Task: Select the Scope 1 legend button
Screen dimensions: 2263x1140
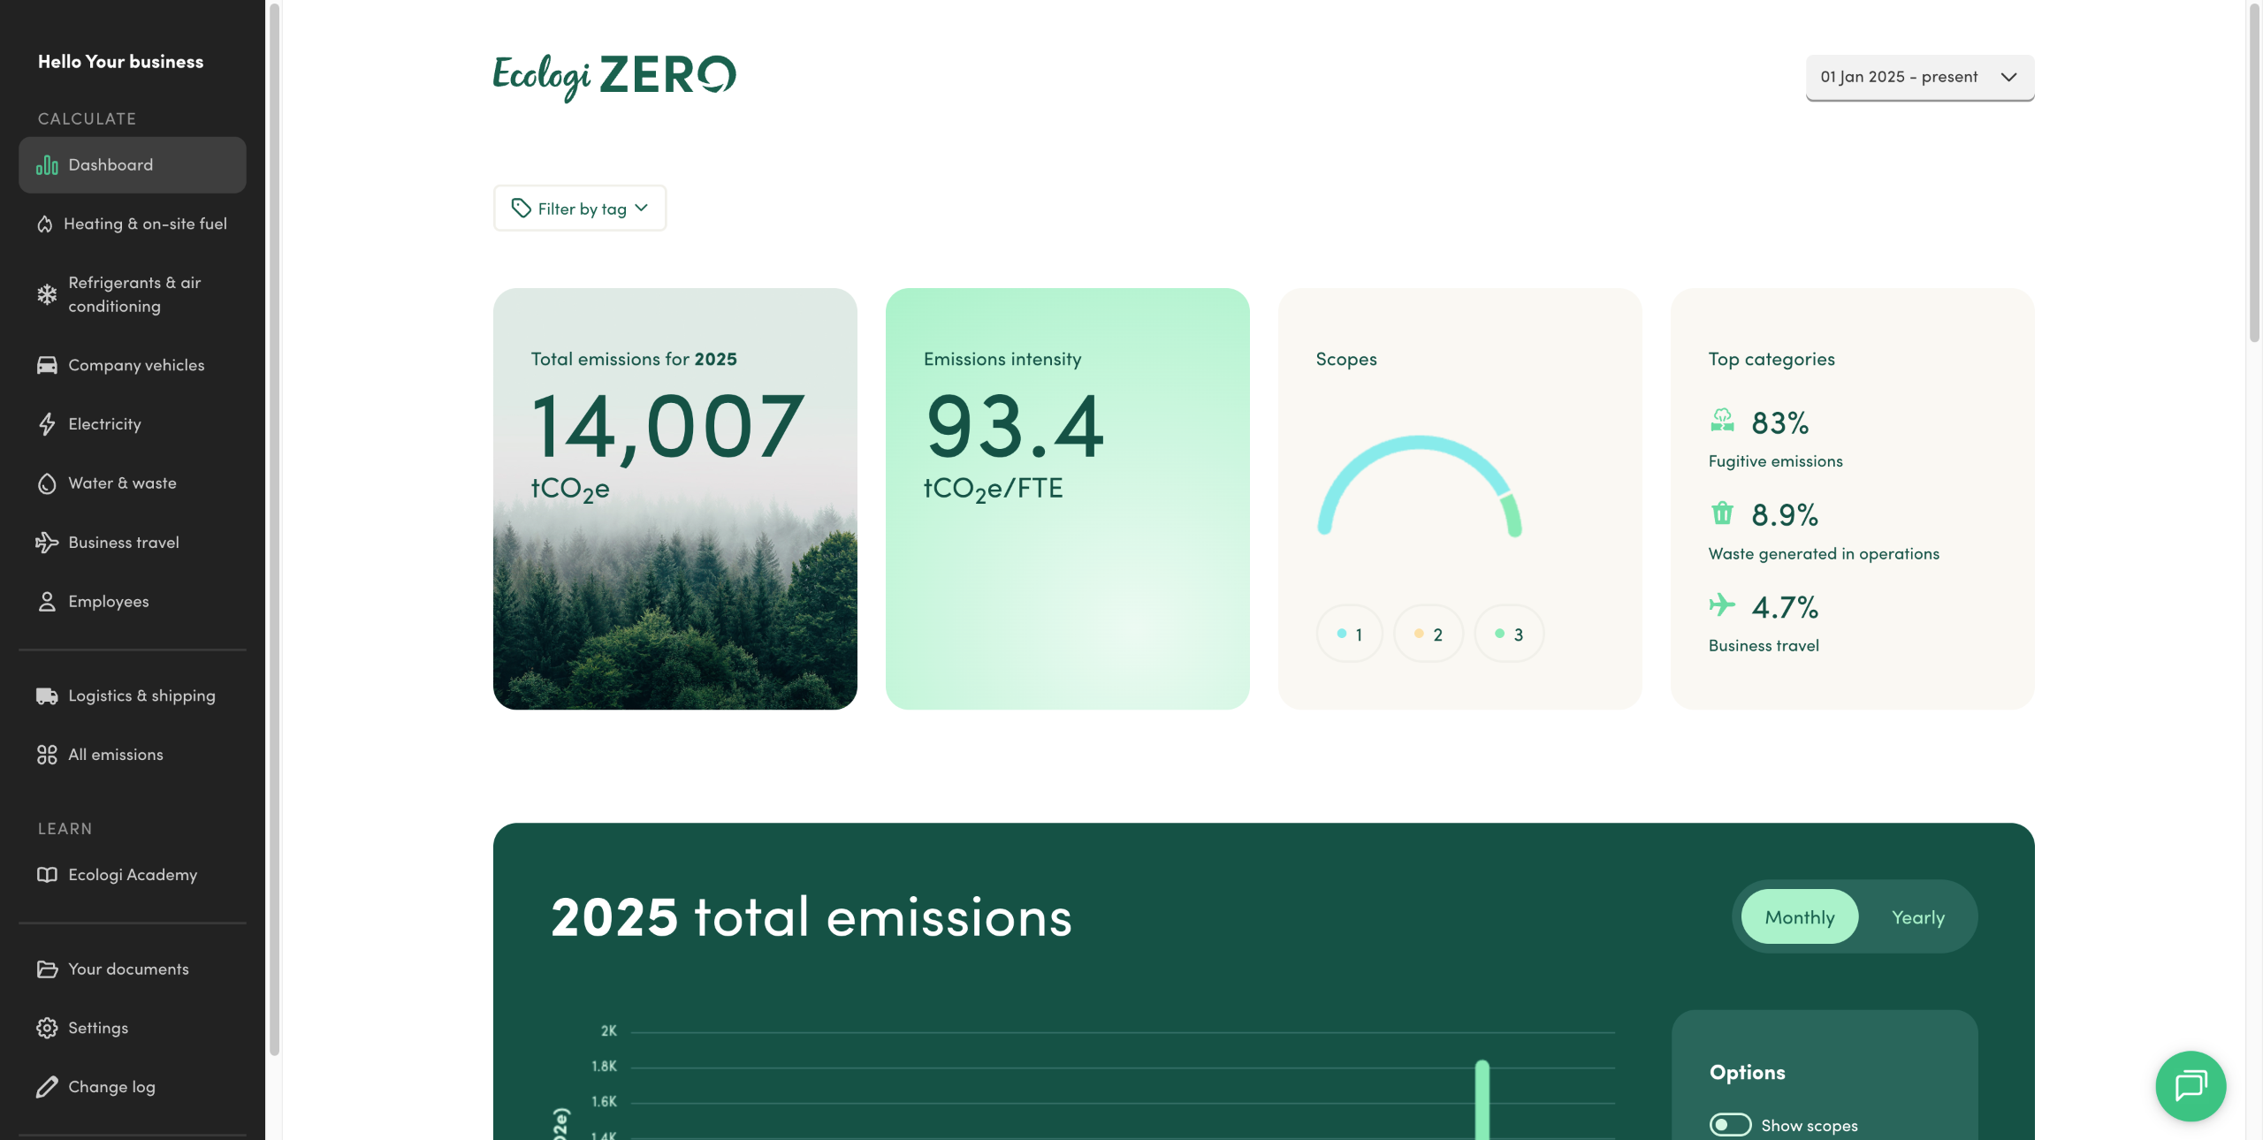Action: point(1349,635)
